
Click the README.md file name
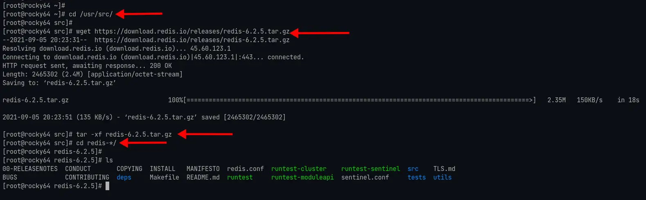tap(203, 178)
